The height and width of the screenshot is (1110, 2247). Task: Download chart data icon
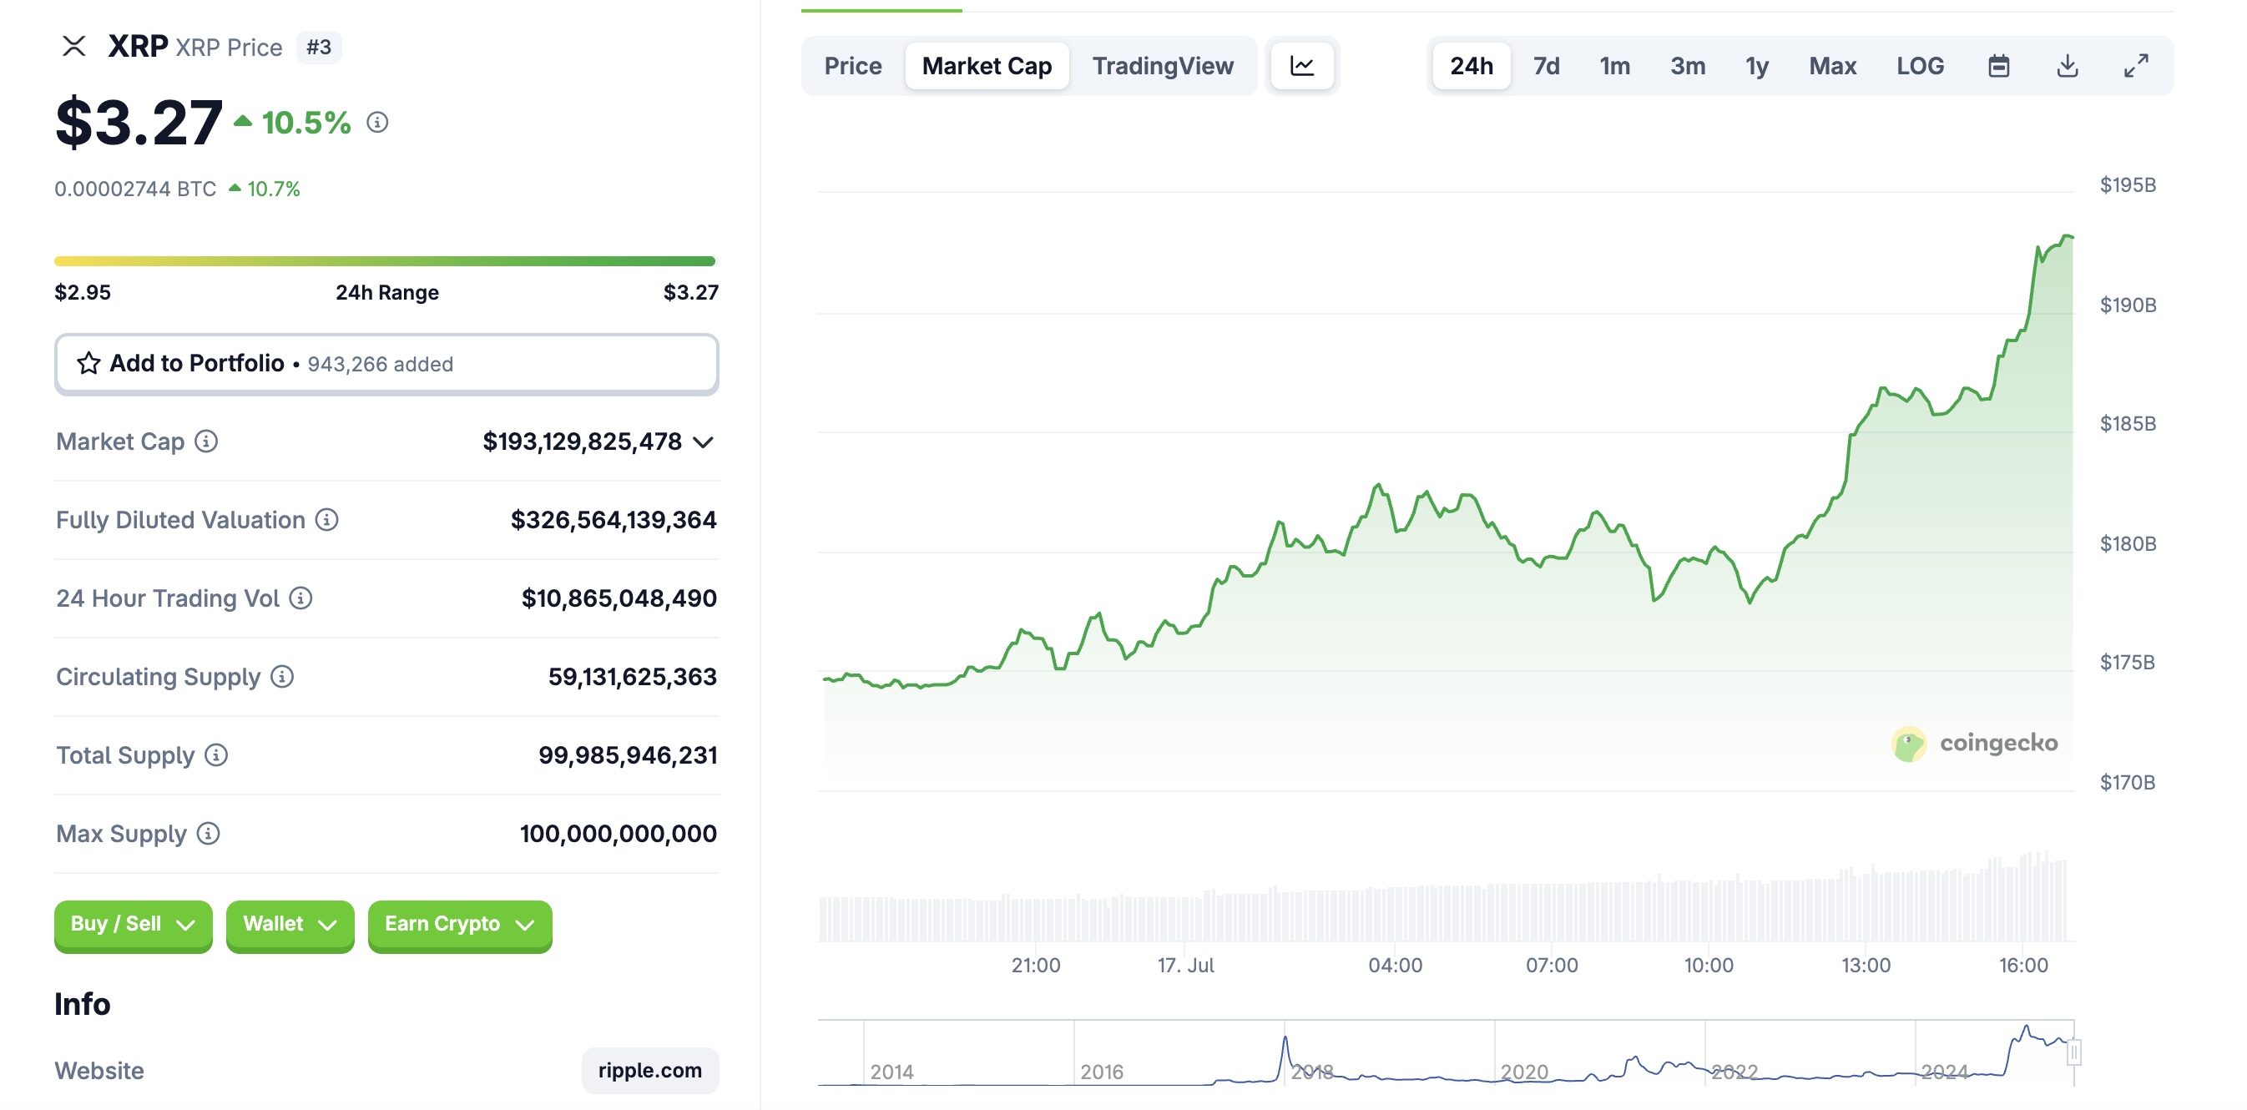tap(2068, 65)
